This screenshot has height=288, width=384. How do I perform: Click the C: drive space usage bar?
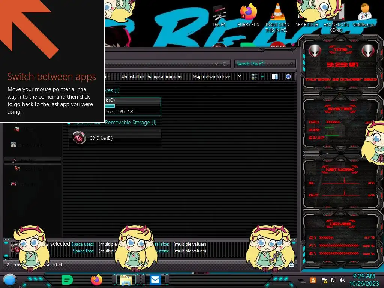132,106
